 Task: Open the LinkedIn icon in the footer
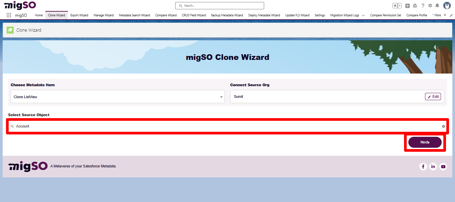click(x=433, y=166)
